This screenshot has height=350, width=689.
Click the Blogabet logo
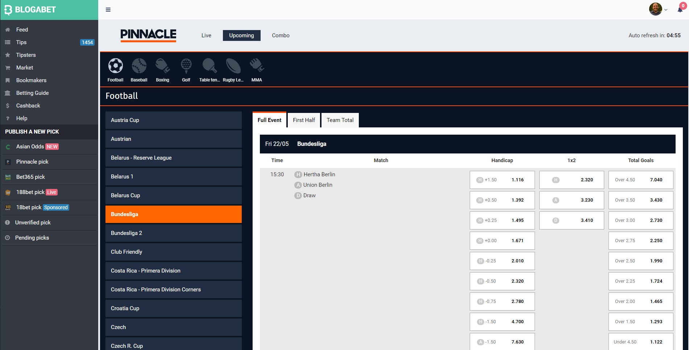tap(30, 10)
